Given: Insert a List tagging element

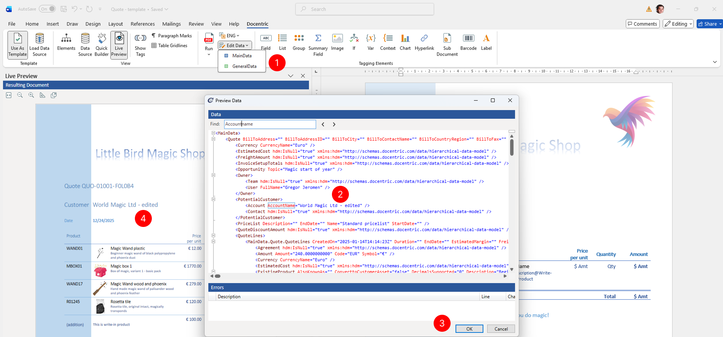Looking at the screenshot, I should (283, 41).
